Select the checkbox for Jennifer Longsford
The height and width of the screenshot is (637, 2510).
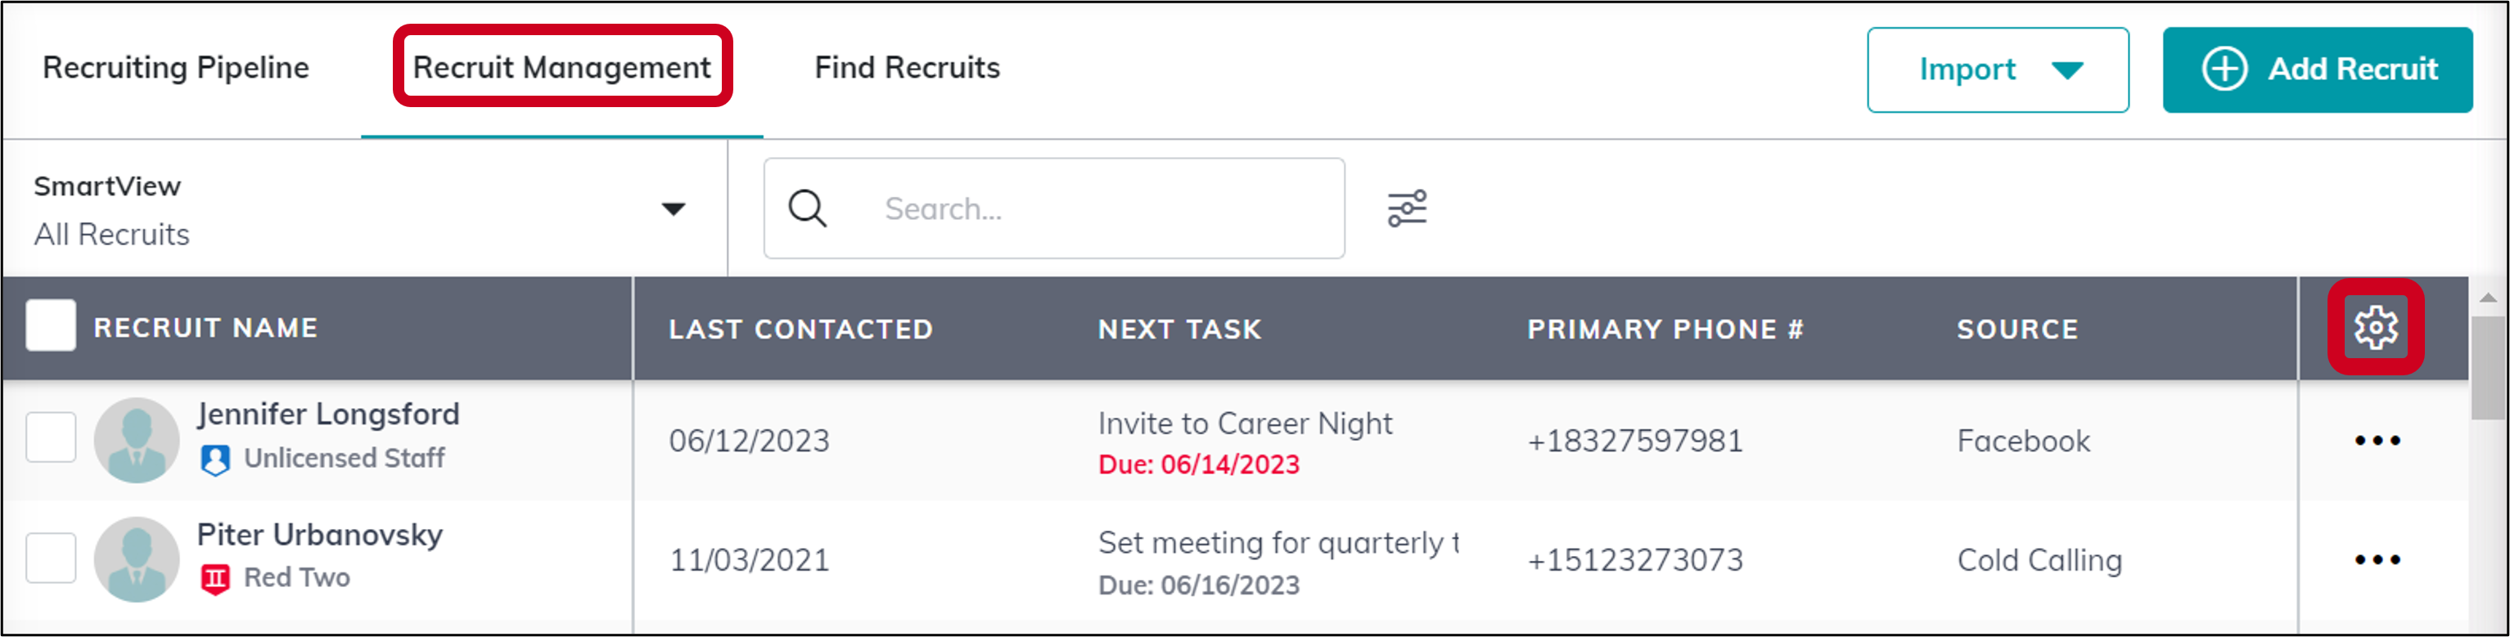click(52, 438)
